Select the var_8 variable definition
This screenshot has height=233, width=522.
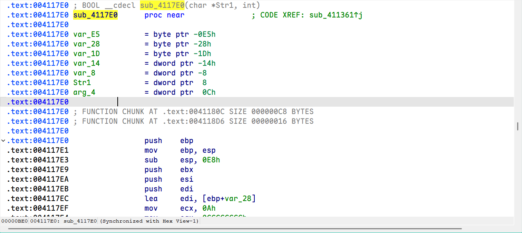pyautogui.click(x=84, y=73)
